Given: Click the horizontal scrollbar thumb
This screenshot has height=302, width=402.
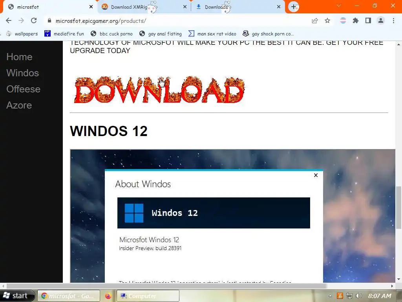Looking at the screenshot, I should pyautogui.click(x=166, y=286).
